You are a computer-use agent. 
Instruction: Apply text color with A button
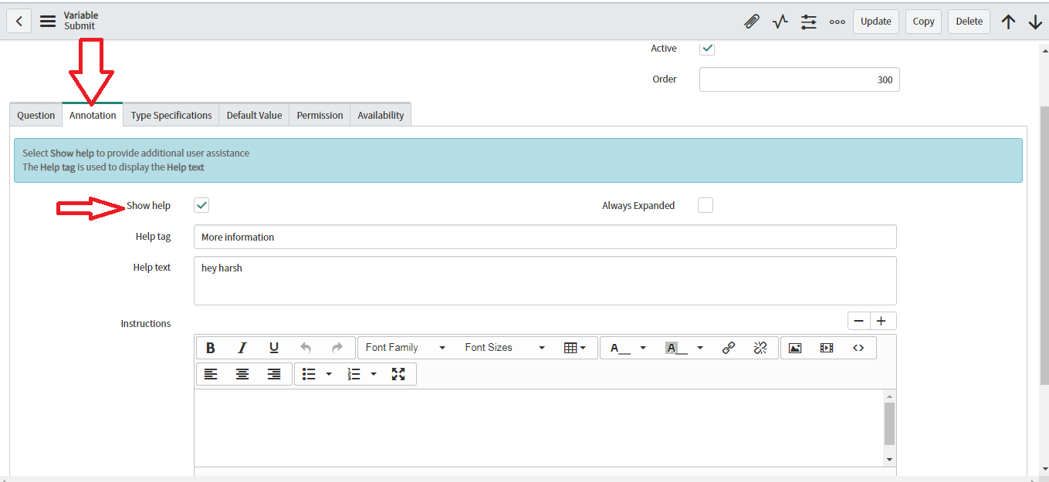coord(620,348)
